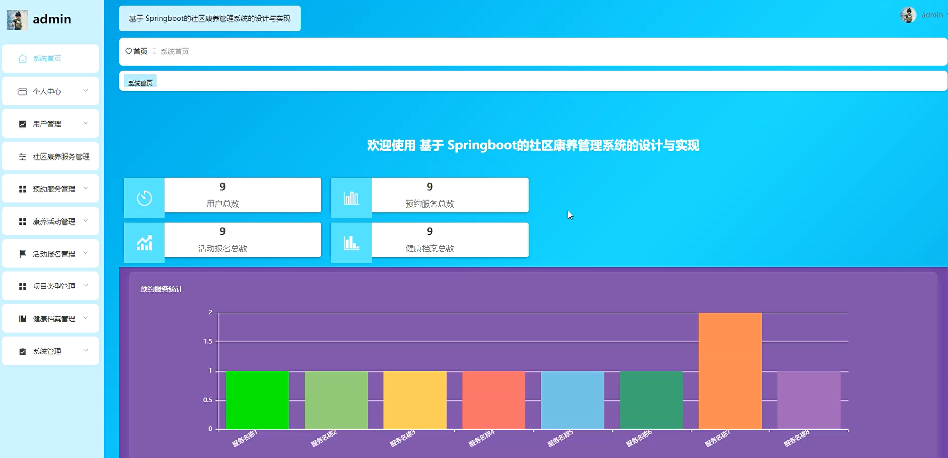
Task: Open 系统管理 sidebar menu item
Action: click(50, 351)
